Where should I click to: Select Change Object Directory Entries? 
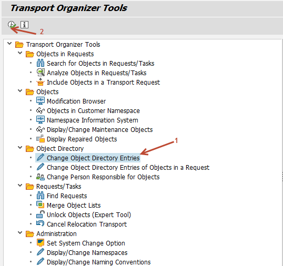(x=93, y=158)
